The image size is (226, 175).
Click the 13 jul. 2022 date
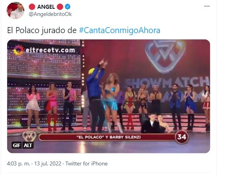click(x=48, y=164)
